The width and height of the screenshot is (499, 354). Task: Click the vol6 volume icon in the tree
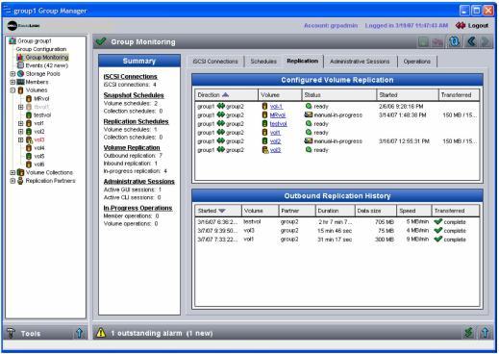coord(29,164)
